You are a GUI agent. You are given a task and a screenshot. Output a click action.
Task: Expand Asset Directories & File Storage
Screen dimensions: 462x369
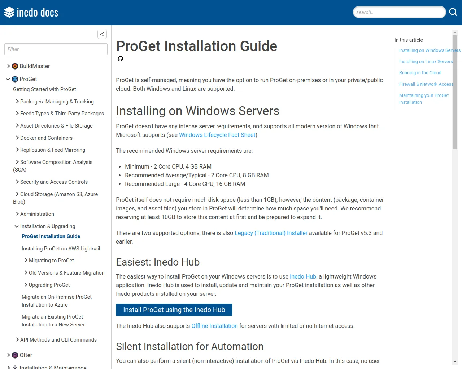pos(17,126)
